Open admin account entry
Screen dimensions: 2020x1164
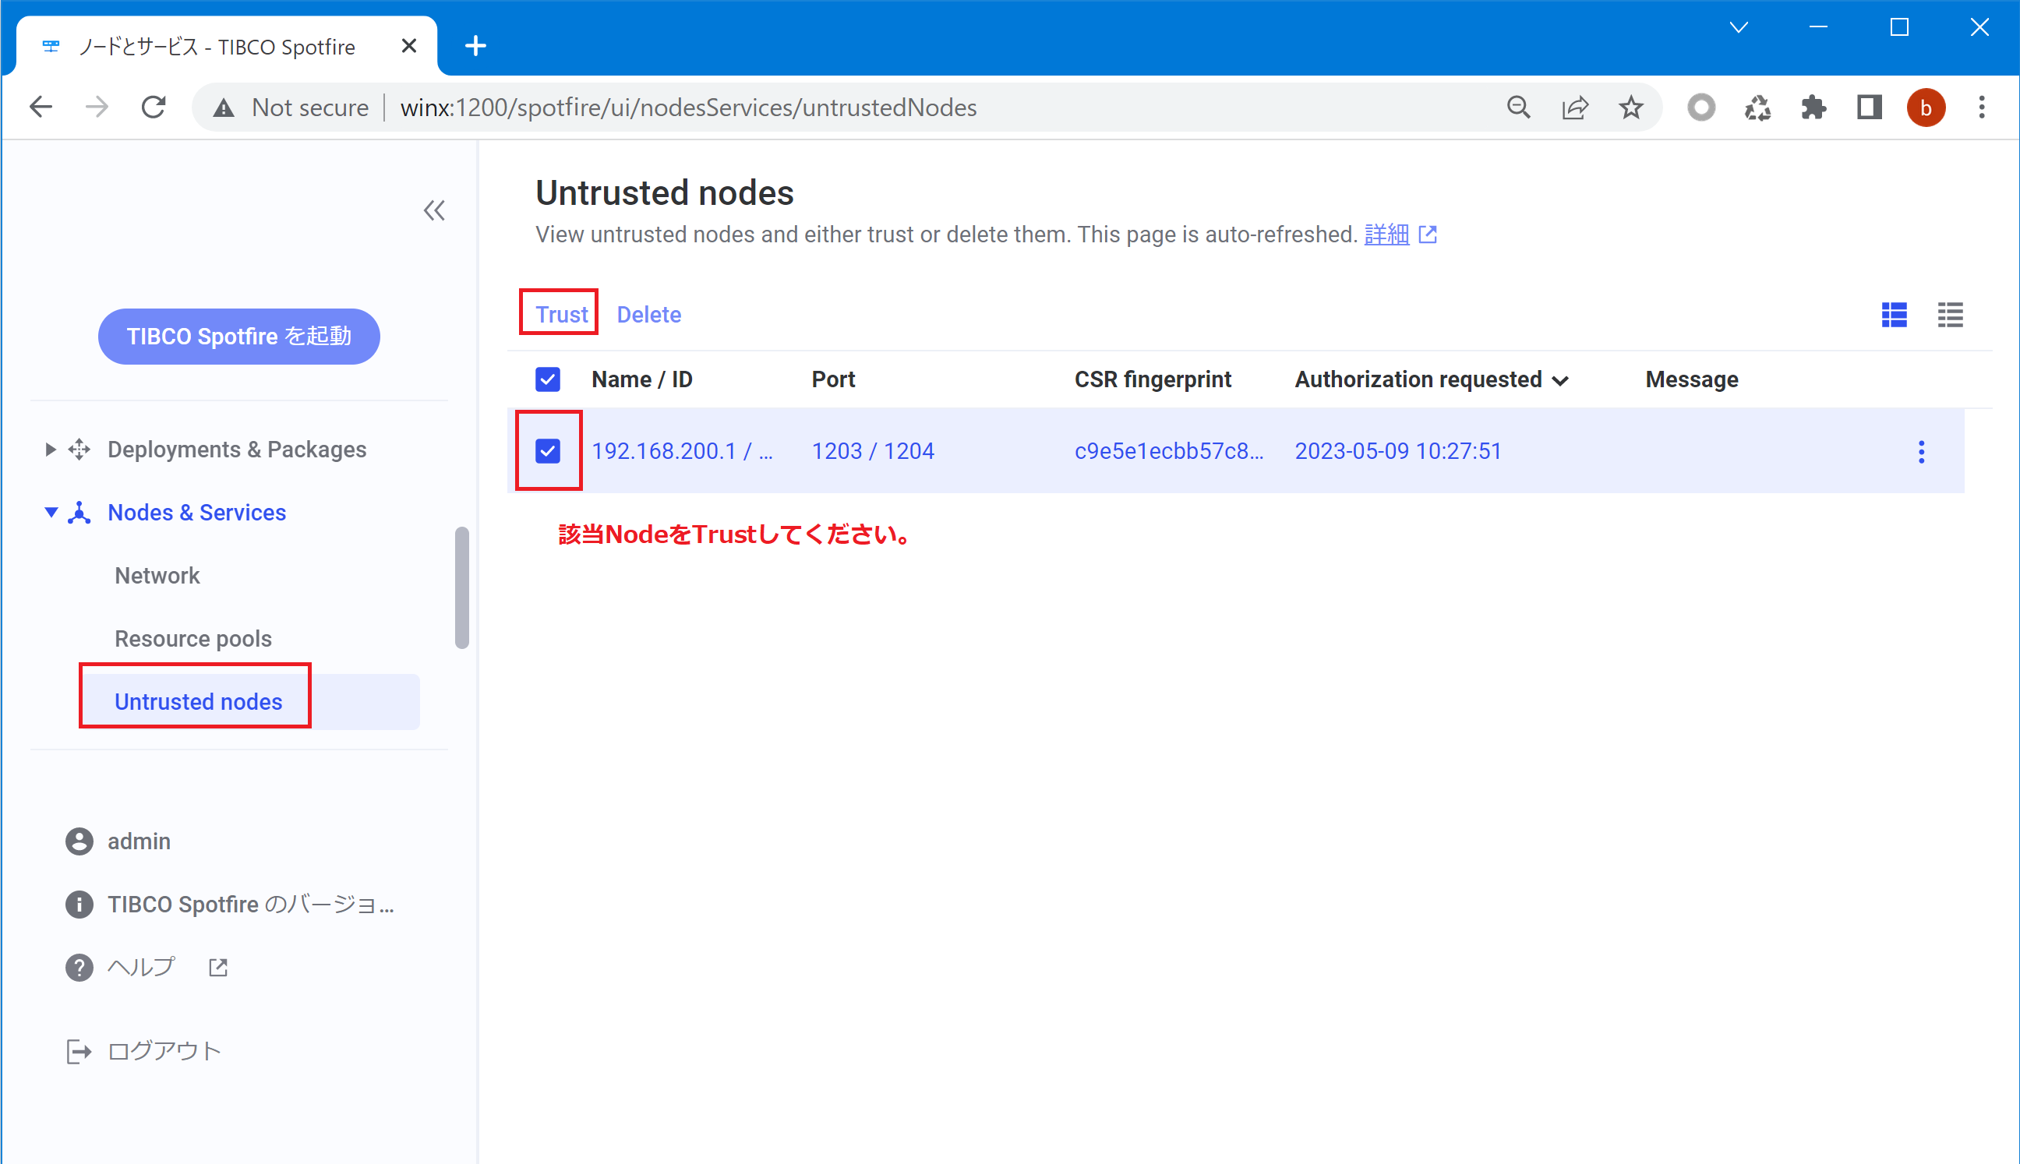pyautogui.click(x=139, y=841)
